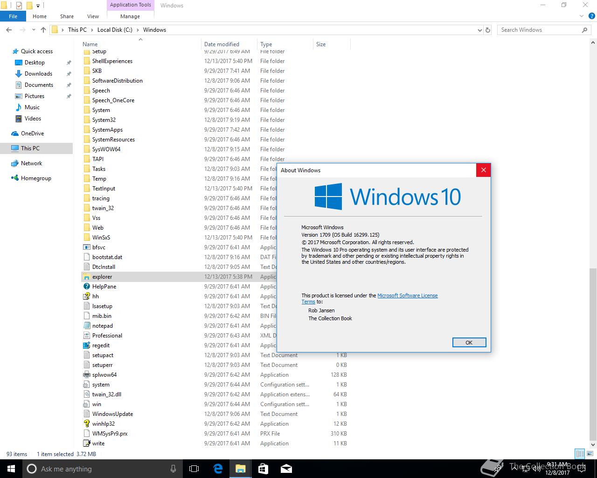Select the Application Tools contextual tab

pos(131,5)
